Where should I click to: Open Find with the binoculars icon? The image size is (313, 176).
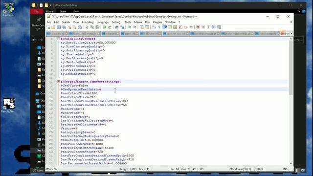pyautogui.click(x=117, y=27)
